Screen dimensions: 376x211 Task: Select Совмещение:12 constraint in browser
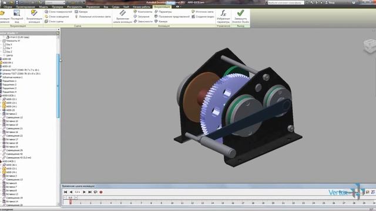pyautogui.click(x=13, y=117)
